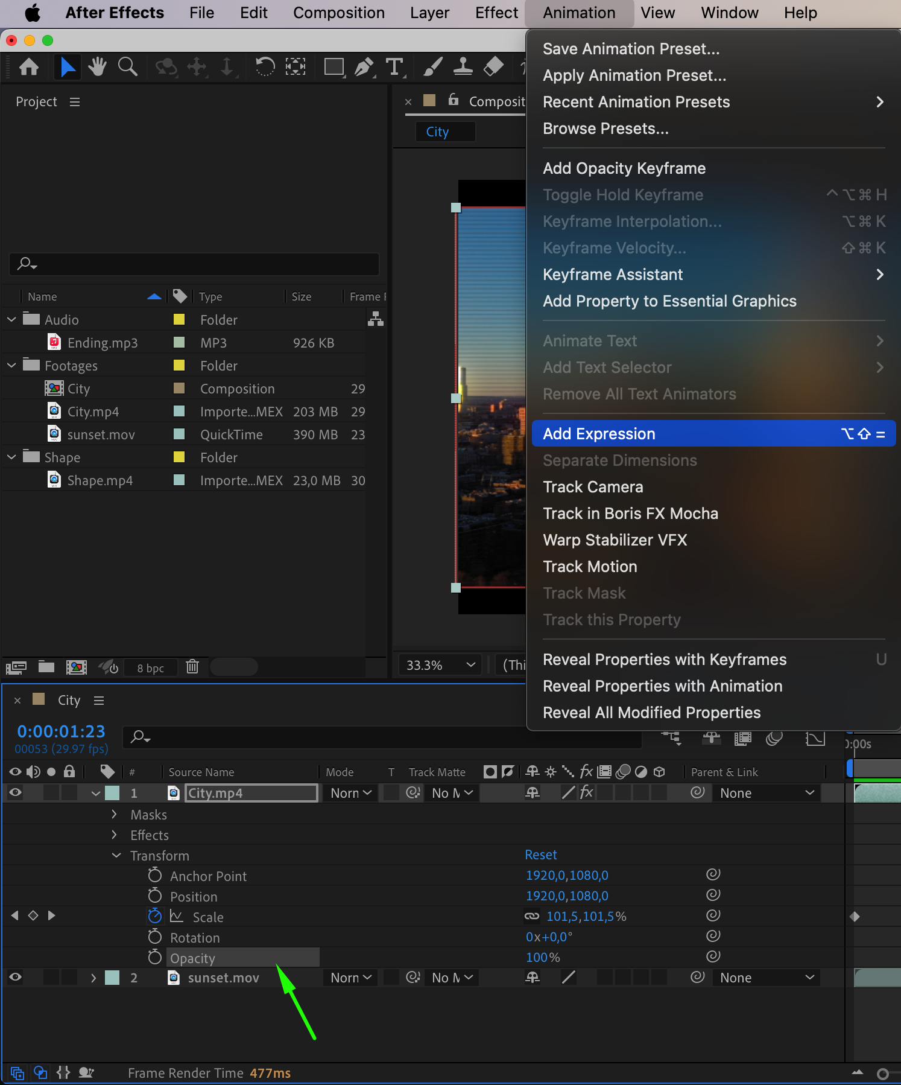Screen dimensions: 901x1085
Task: Toggle the Opacity stopwatch
Action: point(155,958)
